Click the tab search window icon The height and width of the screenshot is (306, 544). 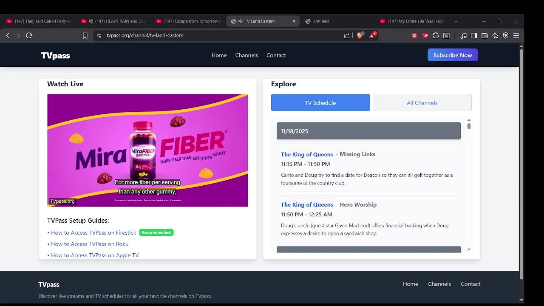(x=446, y=36)
